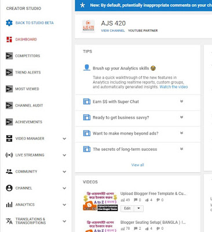Click the Ready to get business savvy icon
This screenshot has width=212, height=232.
coord(87,117)
